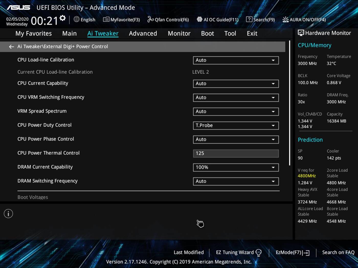
Task: Click the info icon at bottom left
Action: (8, 213)
